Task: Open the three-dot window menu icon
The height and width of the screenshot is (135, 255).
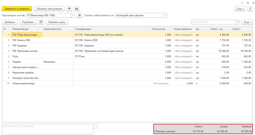Action: tap(242, 3)
